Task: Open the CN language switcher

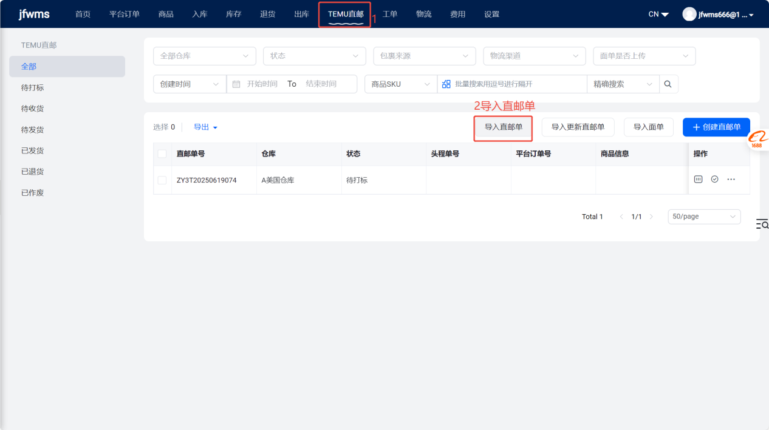Action: (x=658, y=14)
